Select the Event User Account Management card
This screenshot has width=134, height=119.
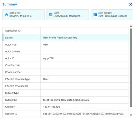pyautogui.click(x=68, y=15)
